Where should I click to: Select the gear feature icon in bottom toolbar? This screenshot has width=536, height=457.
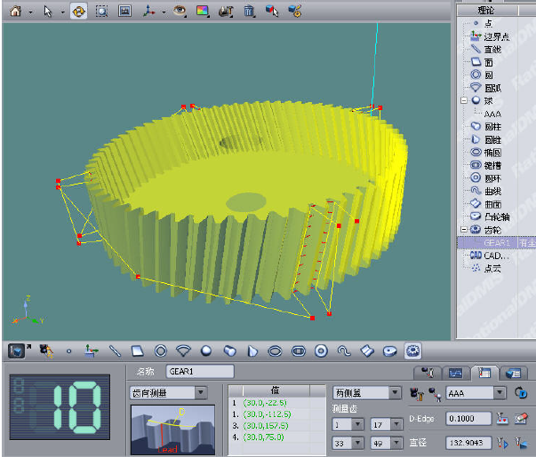click(412, 351)
